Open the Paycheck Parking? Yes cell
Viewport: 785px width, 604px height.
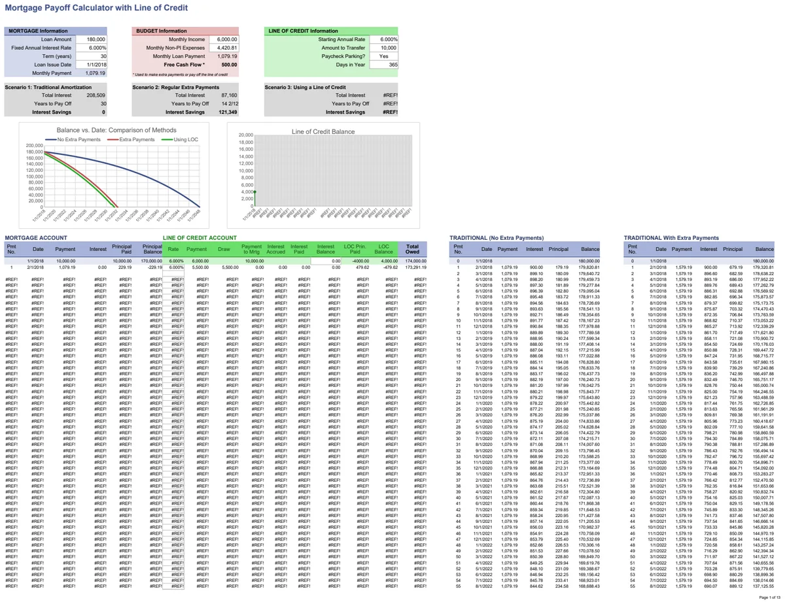pos(383,57)
